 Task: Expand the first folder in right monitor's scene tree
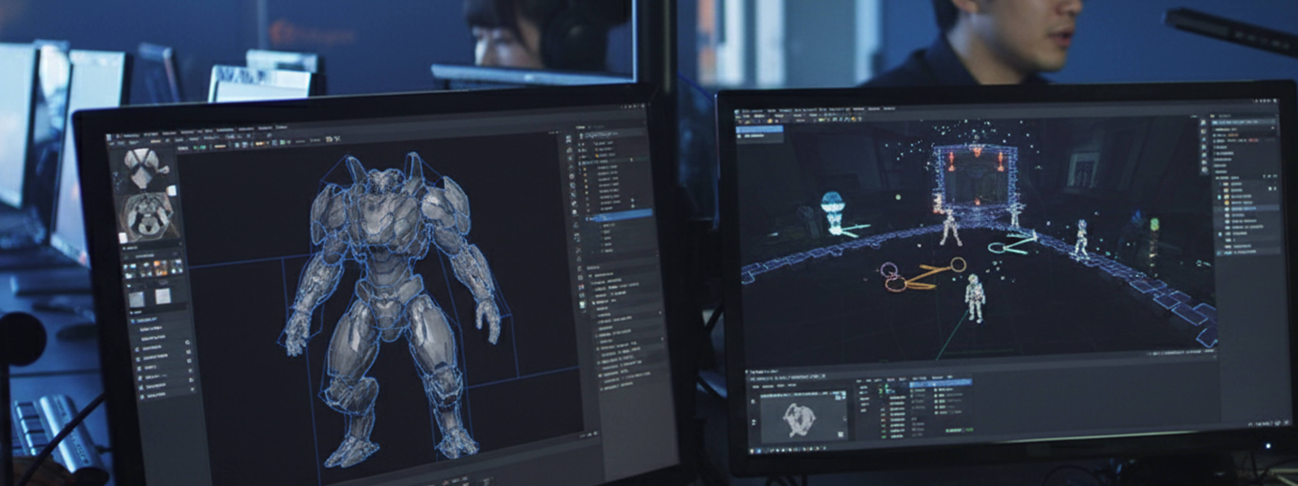(x=1226, y=185)
